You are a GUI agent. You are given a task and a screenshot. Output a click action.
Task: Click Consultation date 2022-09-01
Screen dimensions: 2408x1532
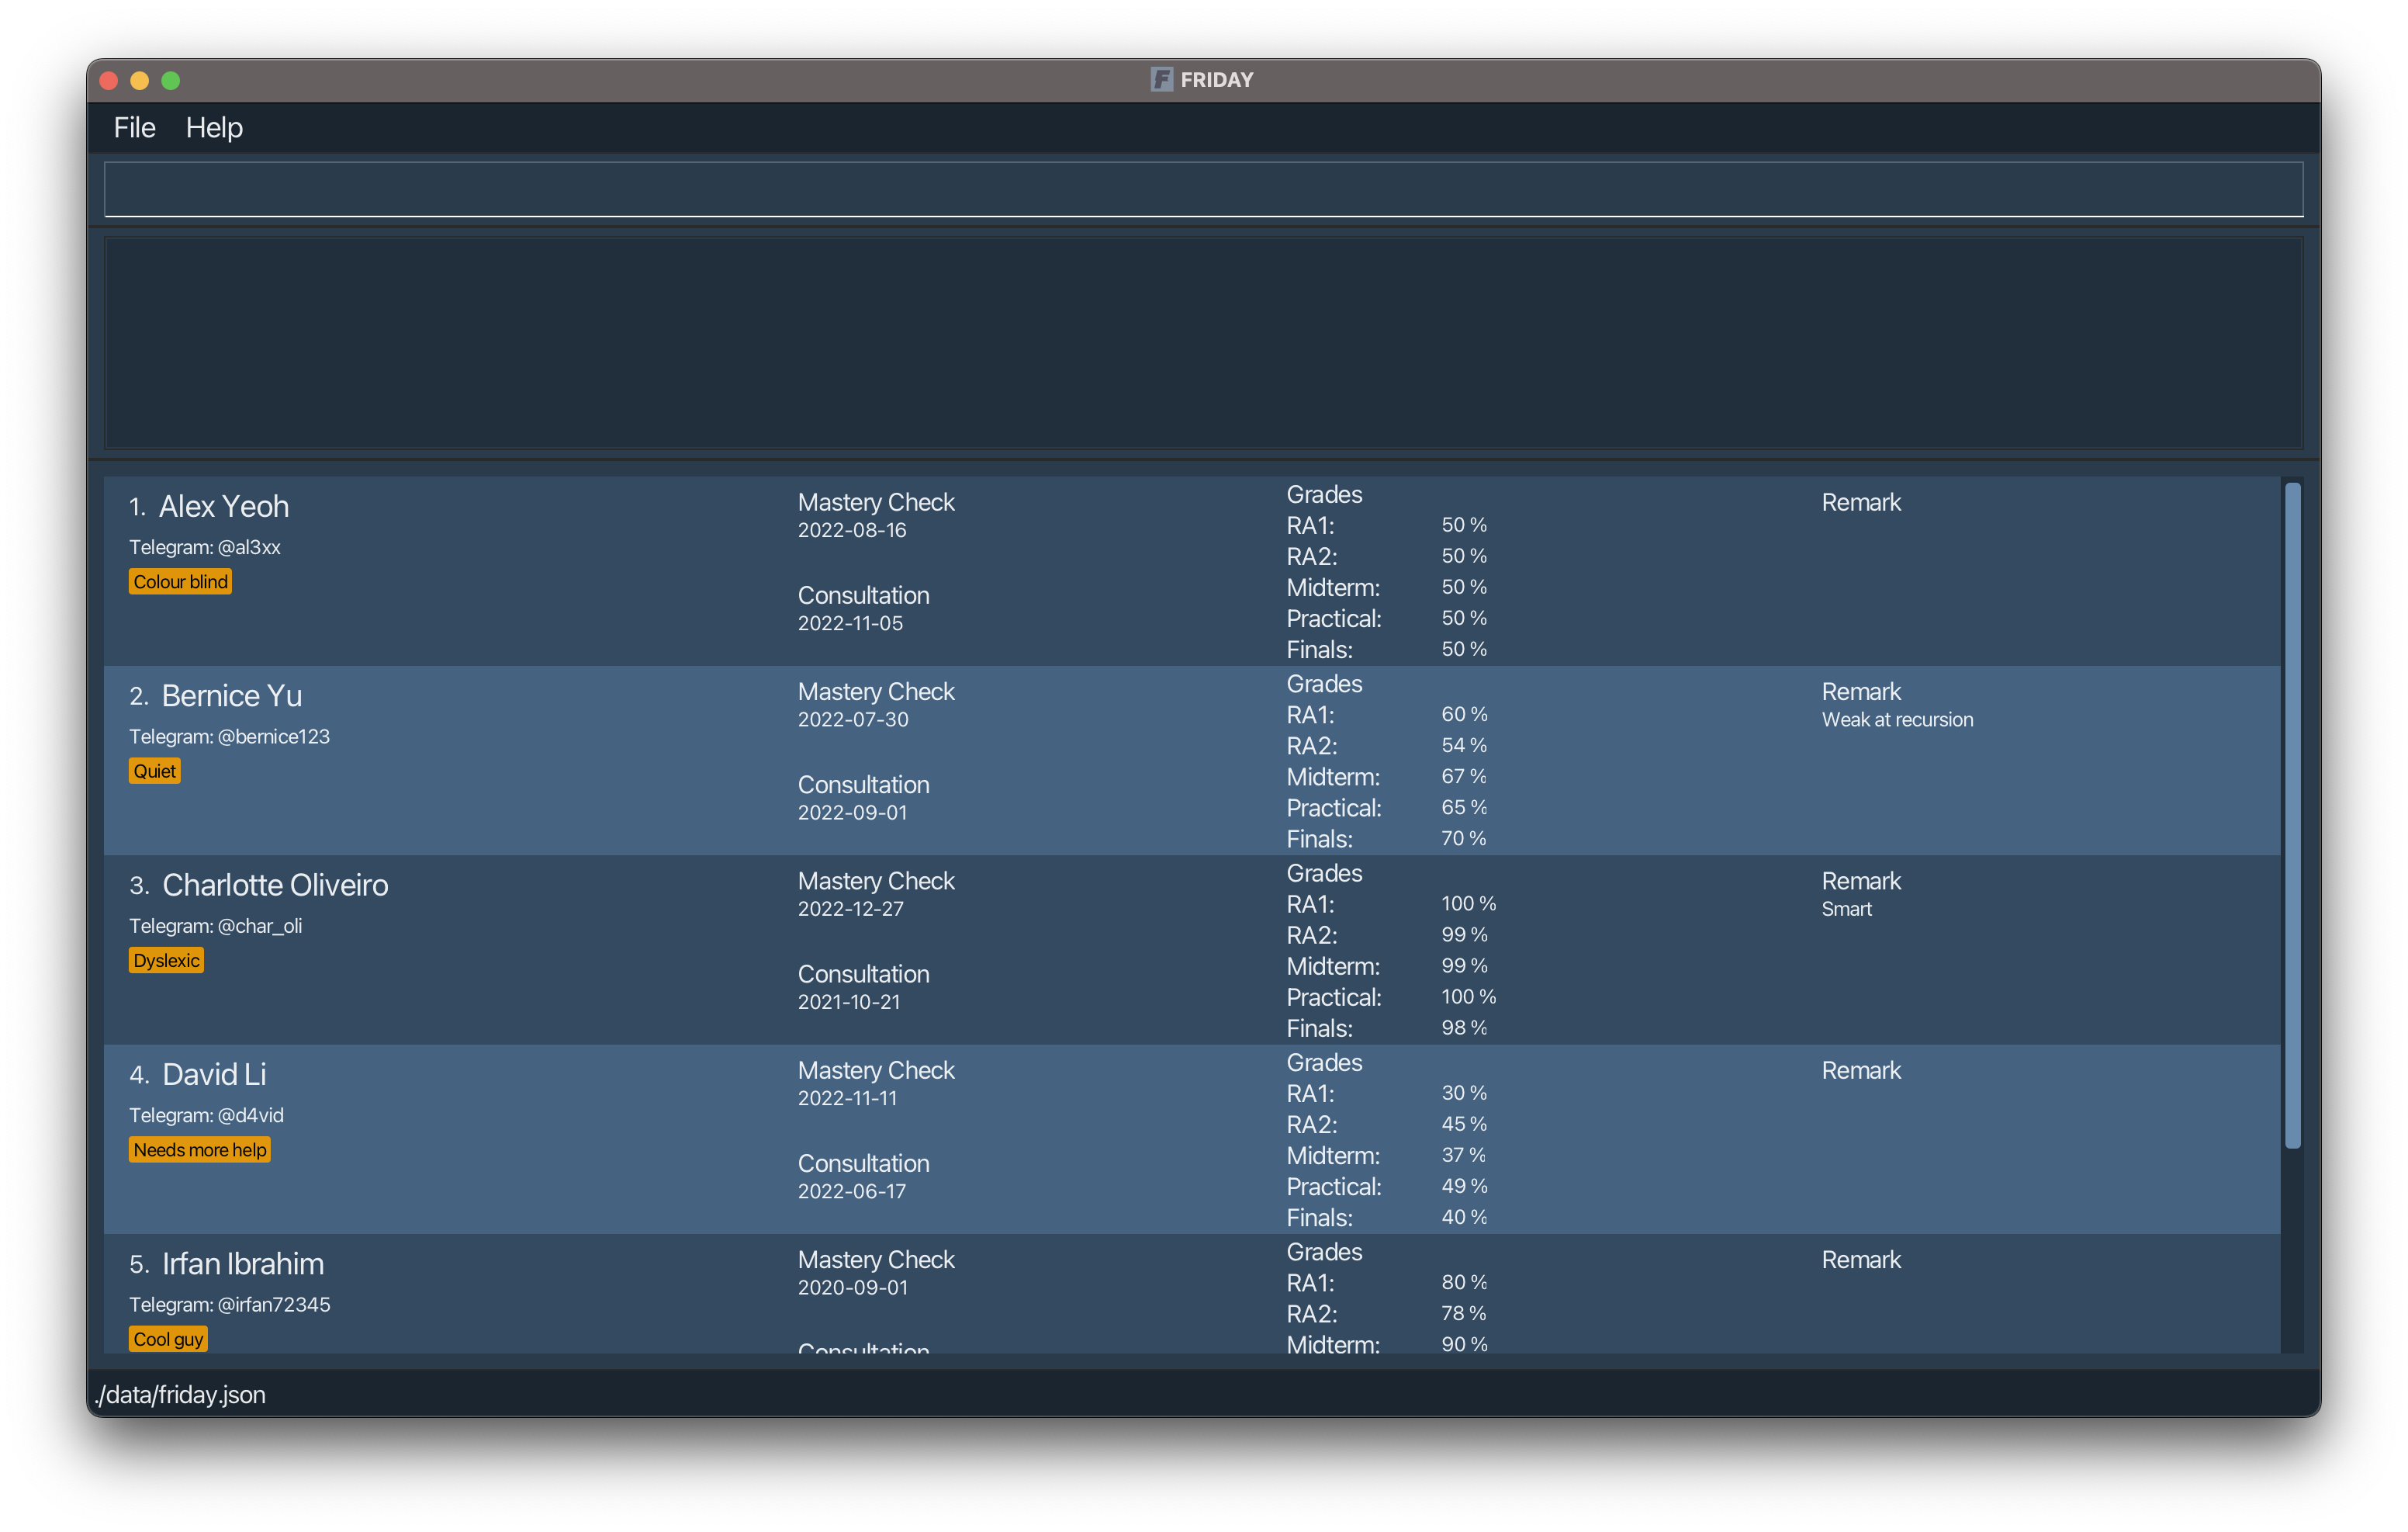[852, 813]
